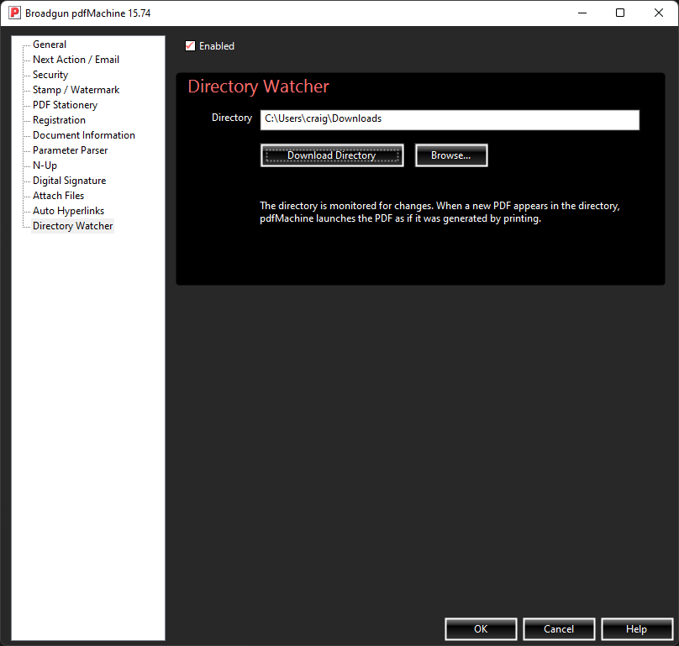Viewport: 679px width, 646px height.
Task: Click Browse... to choose a folder
Action: click(x=450, y=155)
